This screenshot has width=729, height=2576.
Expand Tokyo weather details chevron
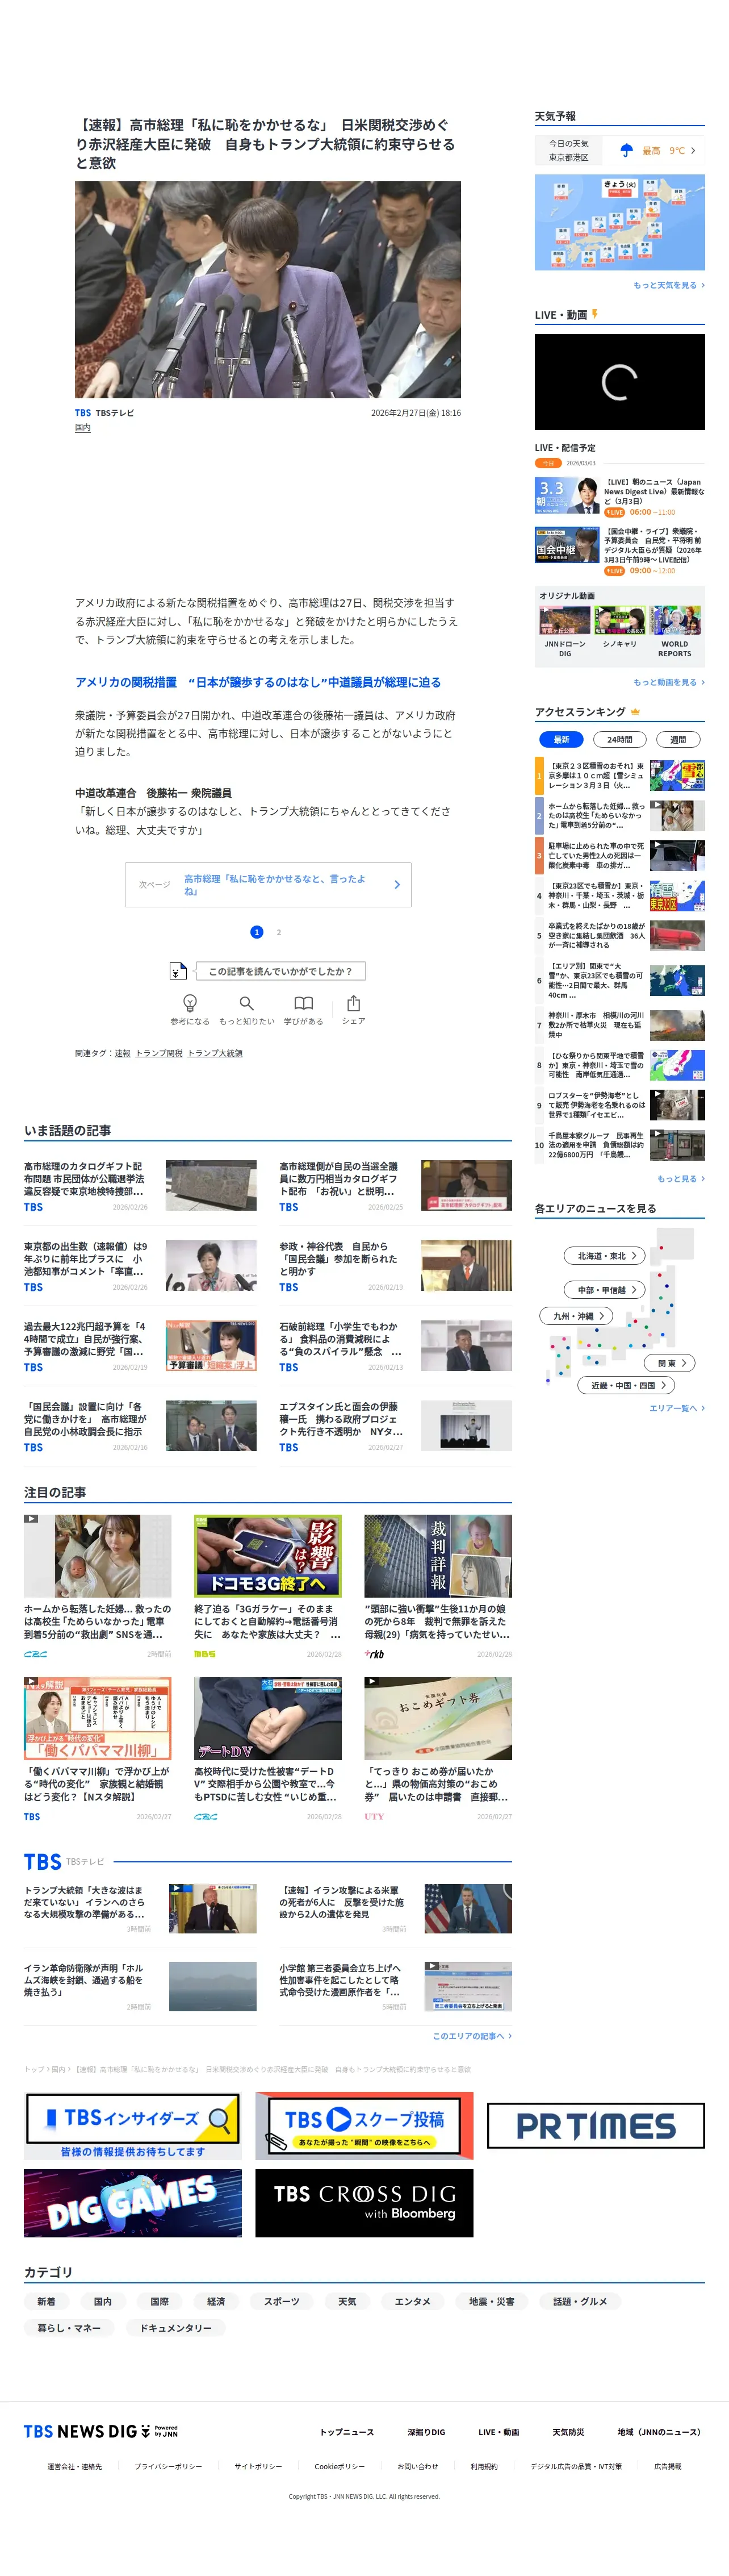point(693,150)
